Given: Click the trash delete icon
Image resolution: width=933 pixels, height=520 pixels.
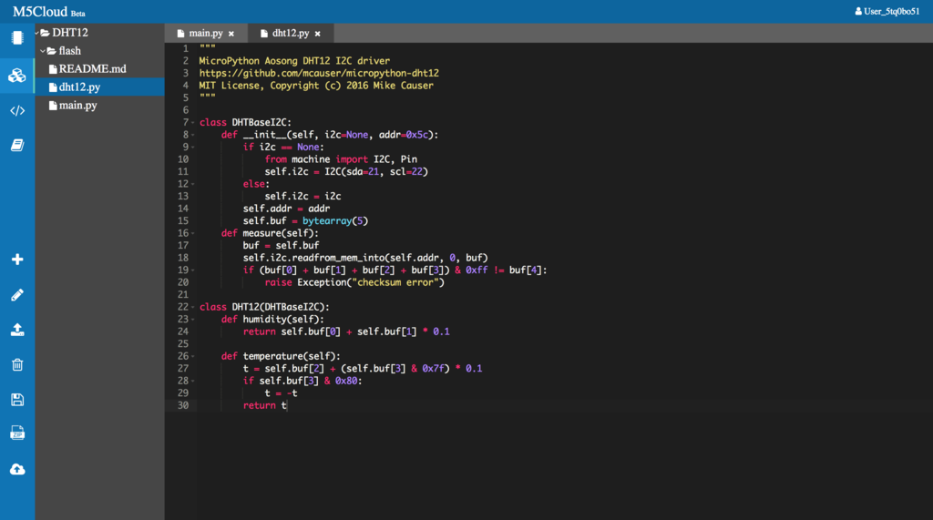Looking at the screenshot, I should (x=17, y=364).
